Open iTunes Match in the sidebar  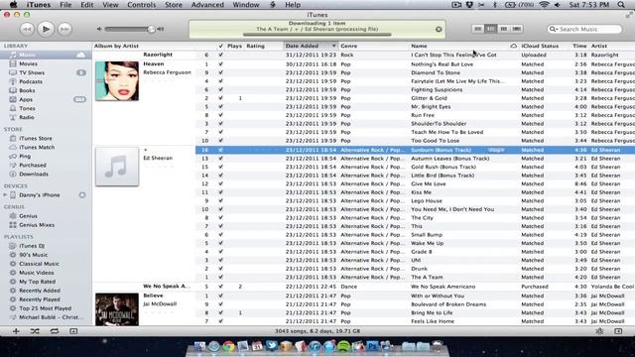(37, 147)
